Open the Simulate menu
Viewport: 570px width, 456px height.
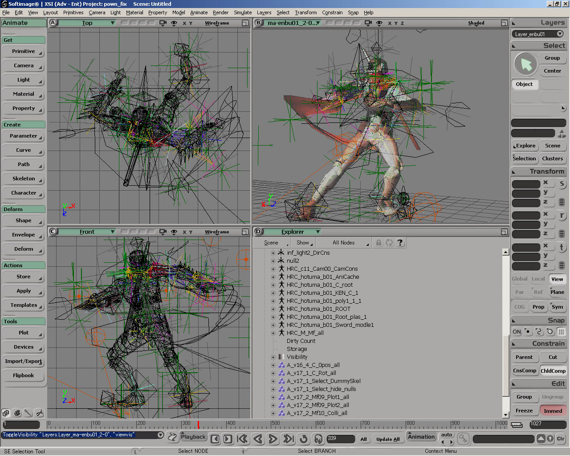(x=243, y=12)
